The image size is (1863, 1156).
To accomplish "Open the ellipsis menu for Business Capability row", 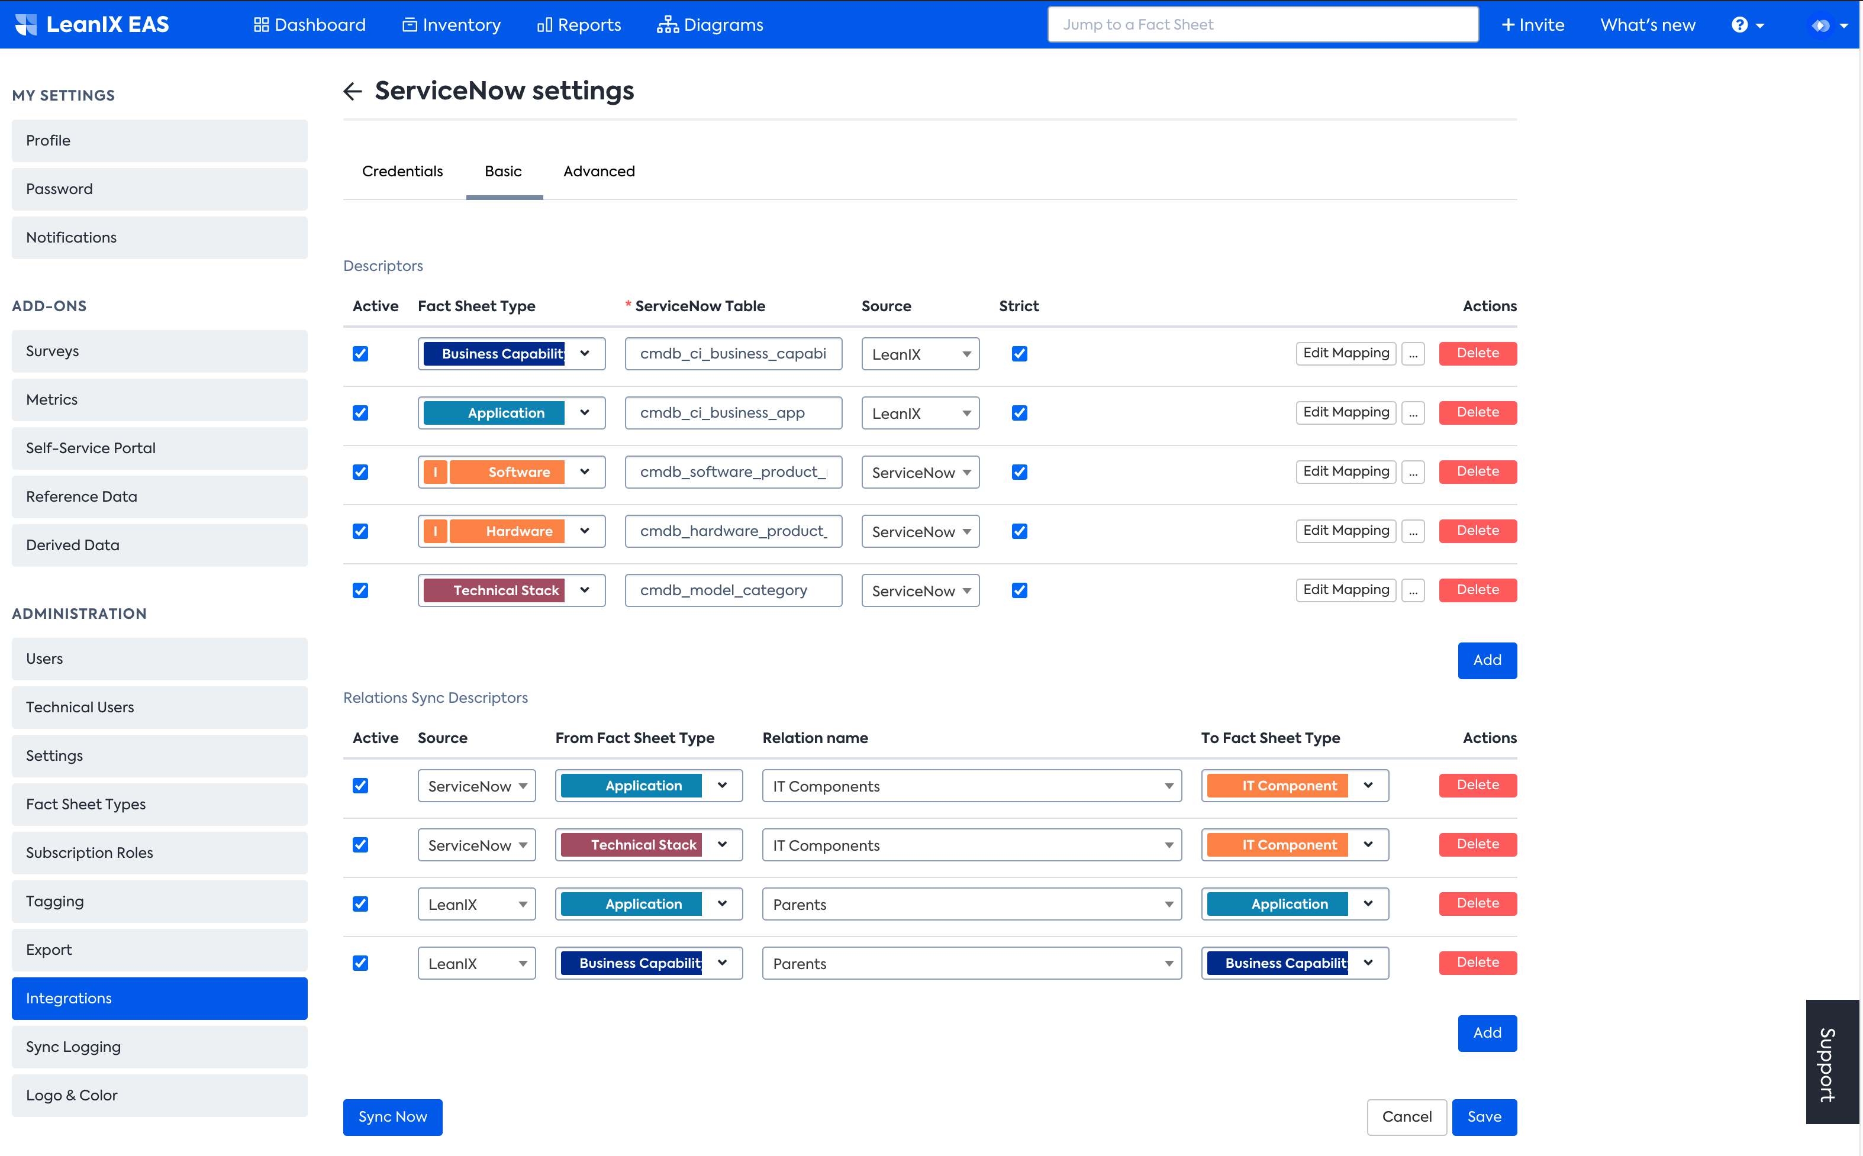I will point(1413,353).
